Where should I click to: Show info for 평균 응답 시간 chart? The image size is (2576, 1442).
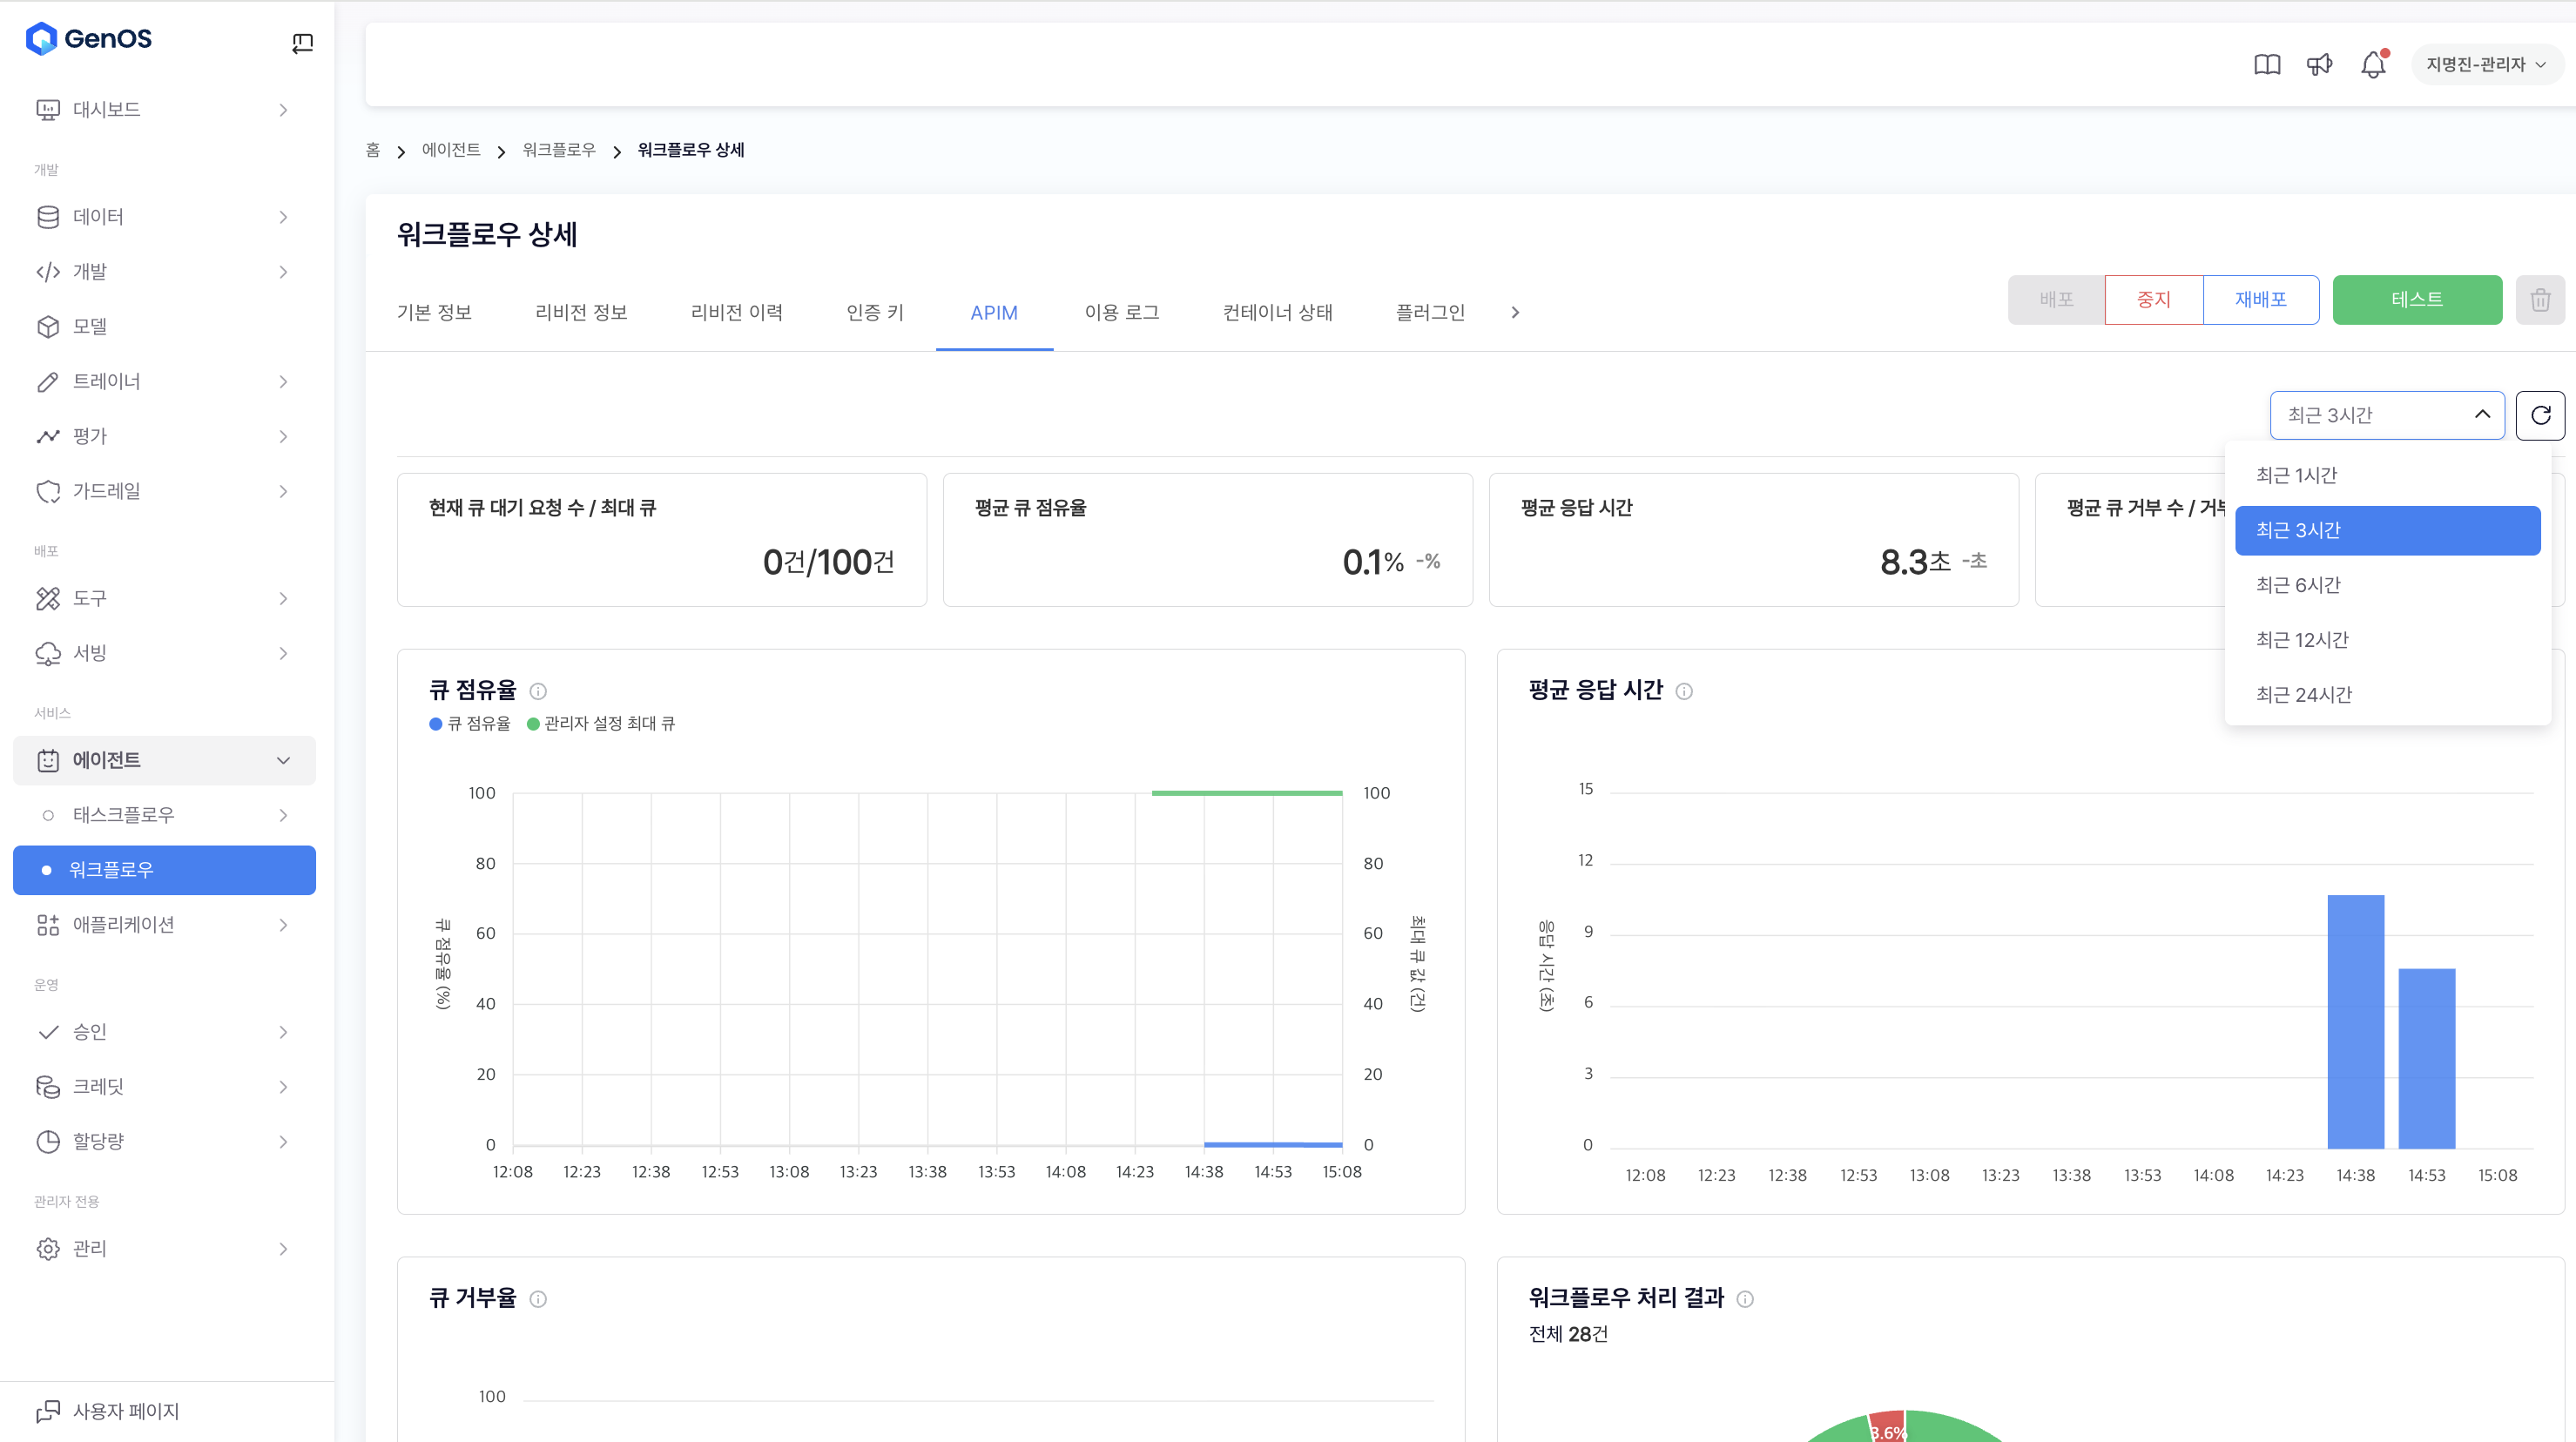click(x=1684, y=691)
